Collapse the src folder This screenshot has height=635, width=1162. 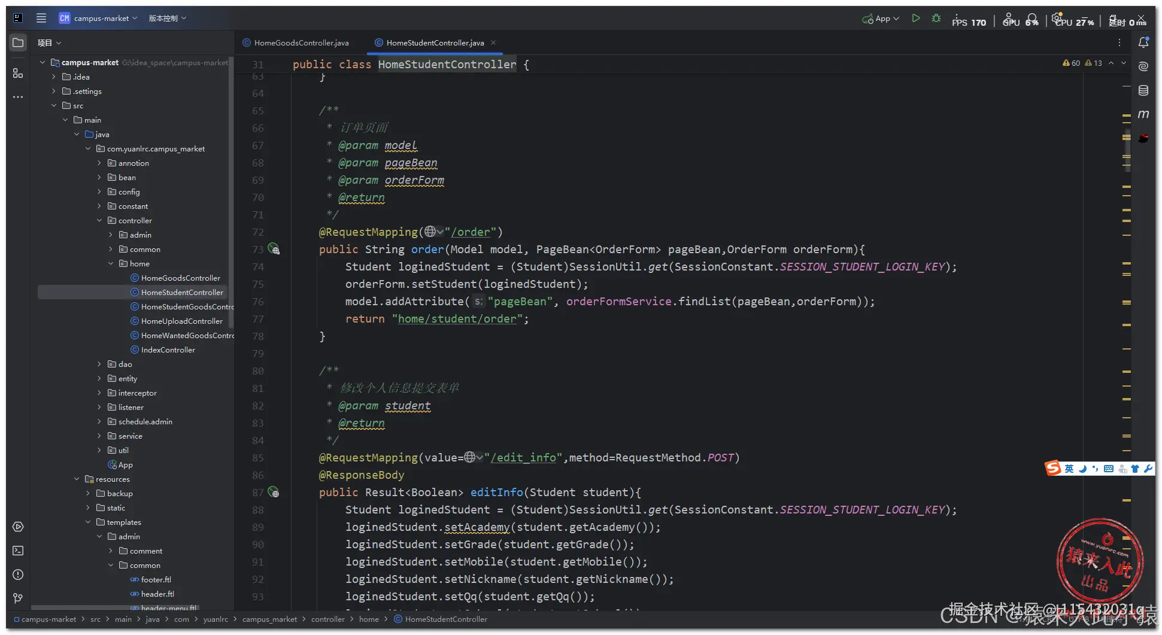[x=54, y=105]
